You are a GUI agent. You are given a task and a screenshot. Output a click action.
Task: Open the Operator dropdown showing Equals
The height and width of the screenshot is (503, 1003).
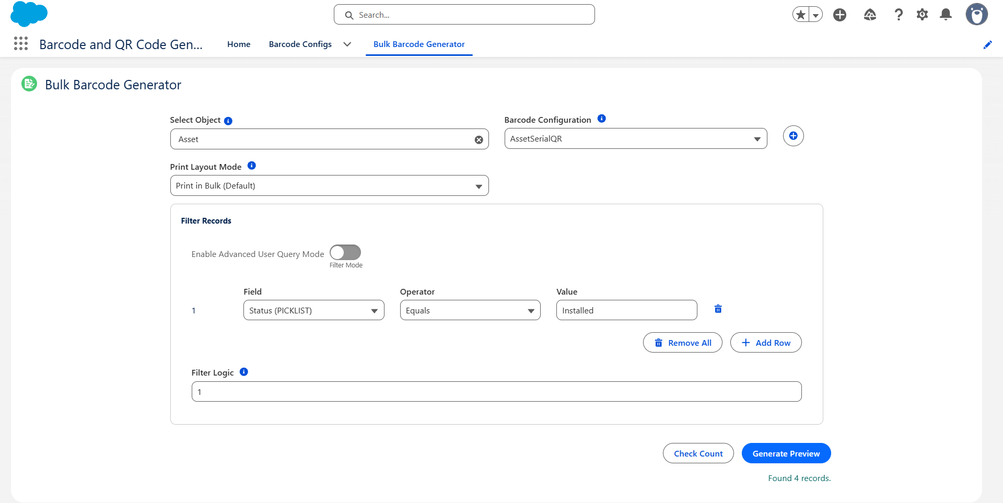click(470, 310)
